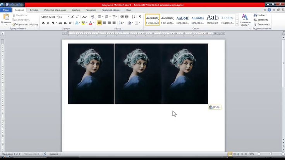Click the decrease indent icon
Screen dimensions: 285x160
[122, 17]
